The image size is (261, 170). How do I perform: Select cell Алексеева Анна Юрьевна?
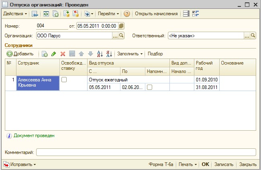tap(38, 83)
